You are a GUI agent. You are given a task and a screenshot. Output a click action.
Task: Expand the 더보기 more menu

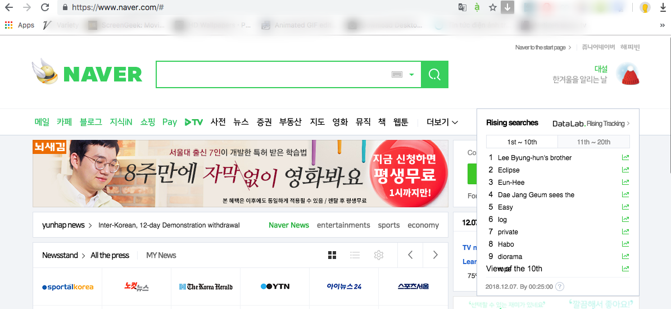click(442, 122)
